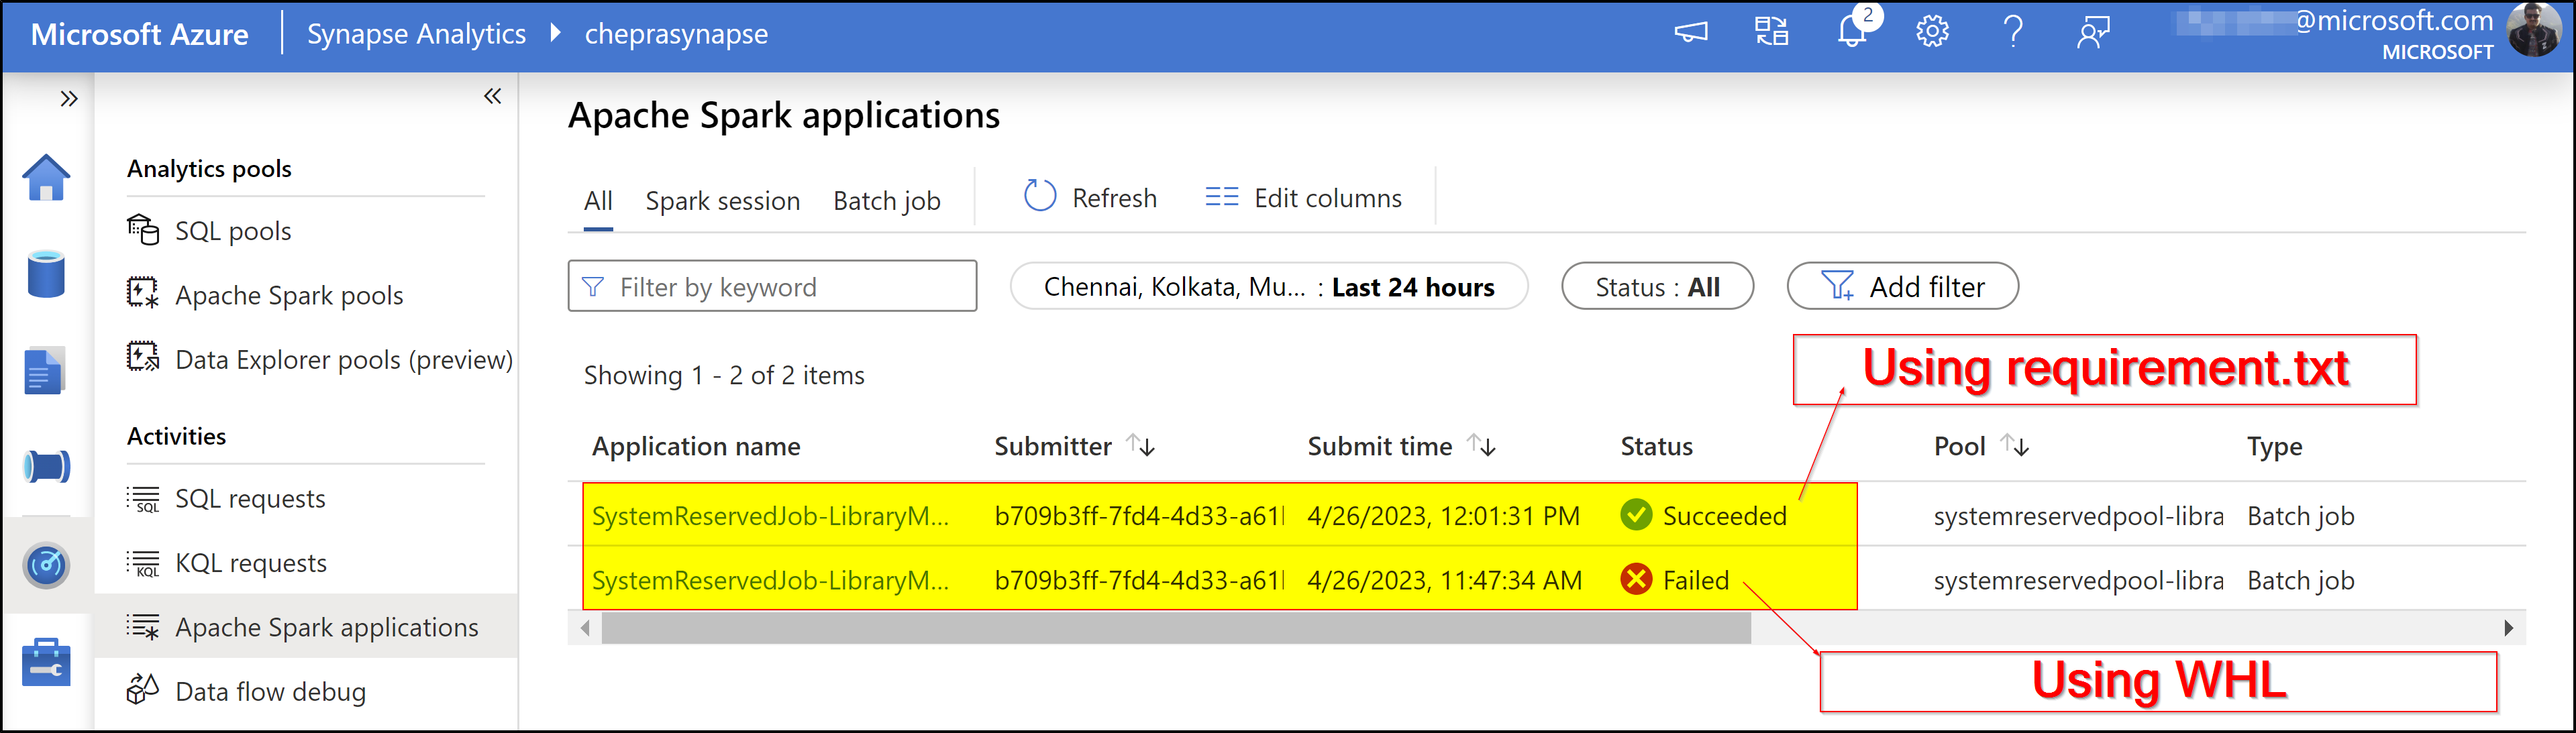Screen dimensions: 2576x733
Task: Click the scroll right arrow
Action: 2508,628
